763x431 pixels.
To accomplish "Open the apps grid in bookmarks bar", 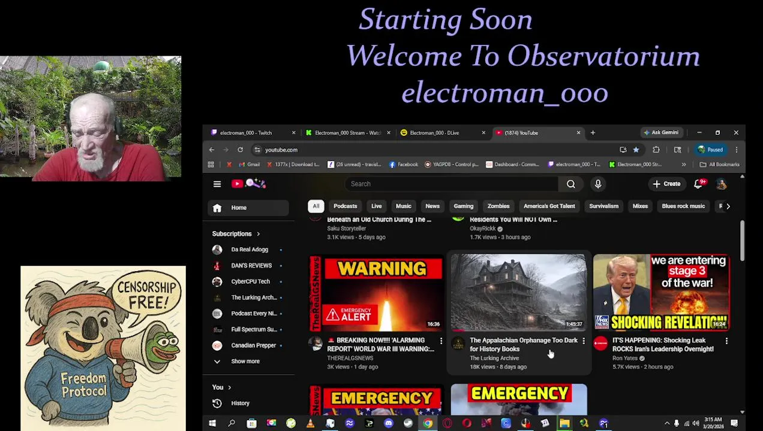I will click(211, 165).
